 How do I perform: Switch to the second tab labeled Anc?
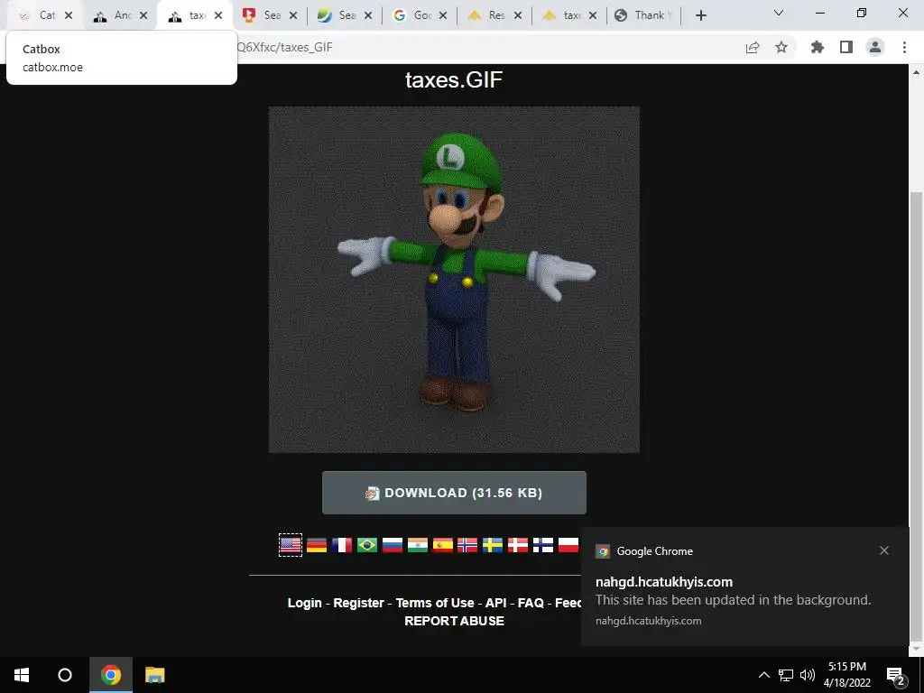pos(114,15)
